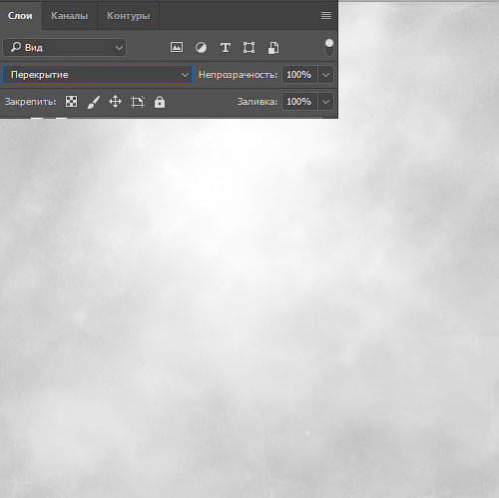Open the Перекрытие blend mode dropdown
Viewport: 499px width, 498px height.
point(97,75)
